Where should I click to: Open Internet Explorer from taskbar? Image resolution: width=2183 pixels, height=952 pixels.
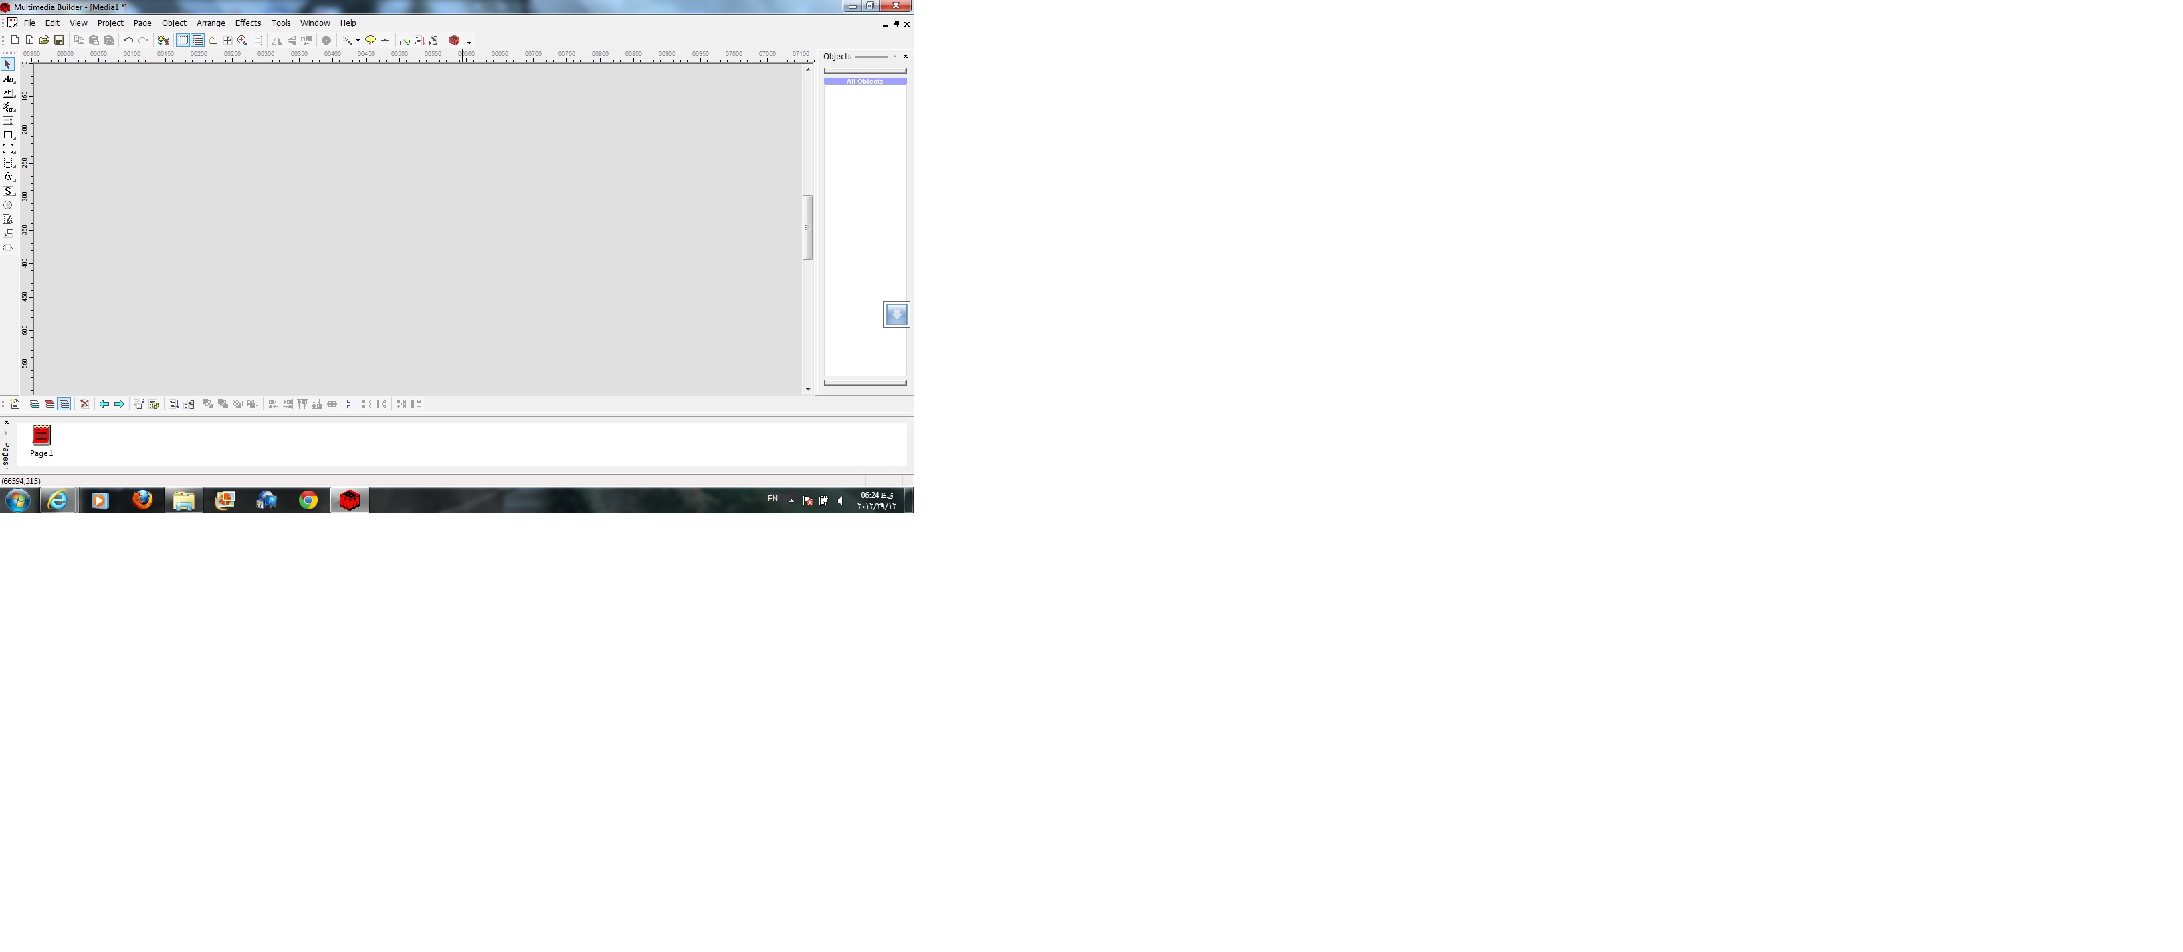coord(58,501)
